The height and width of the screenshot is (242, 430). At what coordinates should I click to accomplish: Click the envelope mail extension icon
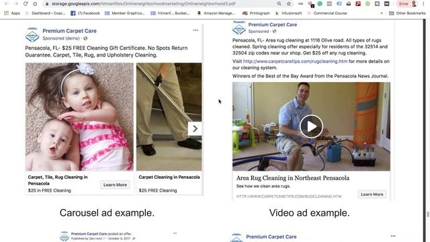click(x=349, y=4)
